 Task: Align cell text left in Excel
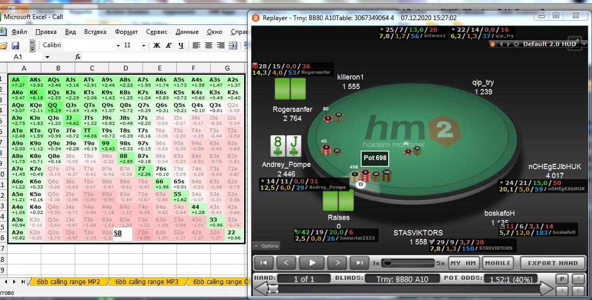click(x=196, y=46)
